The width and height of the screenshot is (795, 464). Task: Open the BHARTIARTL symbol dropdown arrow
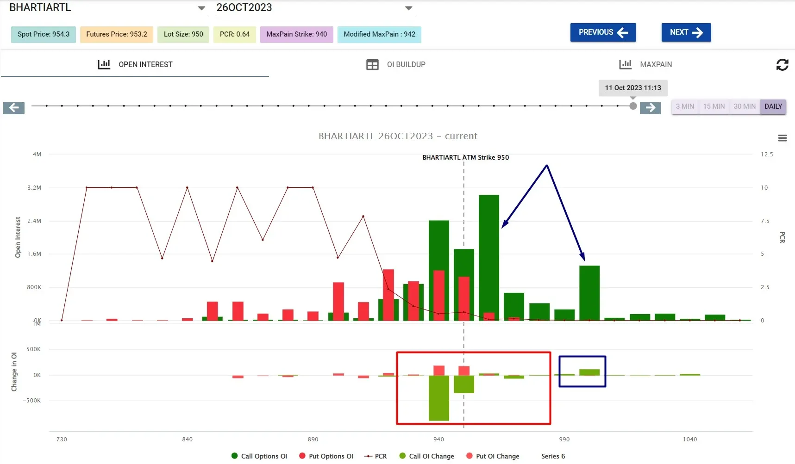pos(201,8)
